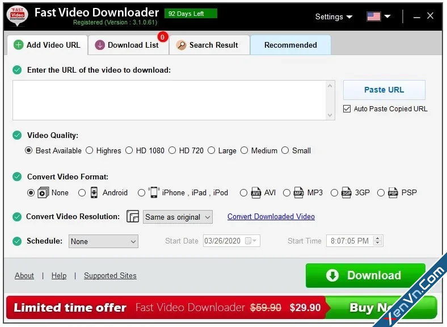Click the green Download button
This screenshot has width=447, height=327.
pyautogui.click(x=365, y=275)
